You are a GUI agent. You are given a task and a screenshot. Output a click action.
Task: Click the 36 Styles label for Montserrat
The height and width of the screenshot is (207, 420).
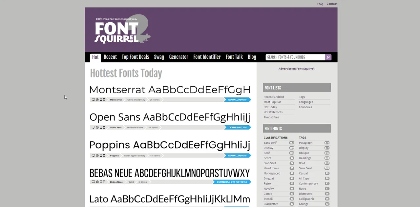pyautogui.click(x=155, y=100)
